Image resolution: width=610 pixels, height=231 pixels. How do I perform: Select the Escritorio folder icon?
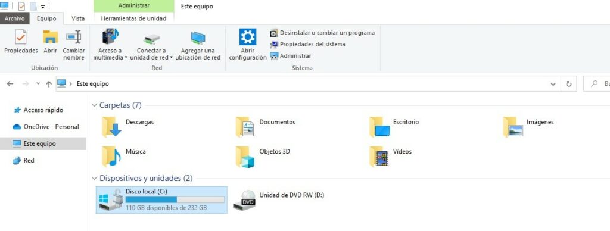pos(379,127)
